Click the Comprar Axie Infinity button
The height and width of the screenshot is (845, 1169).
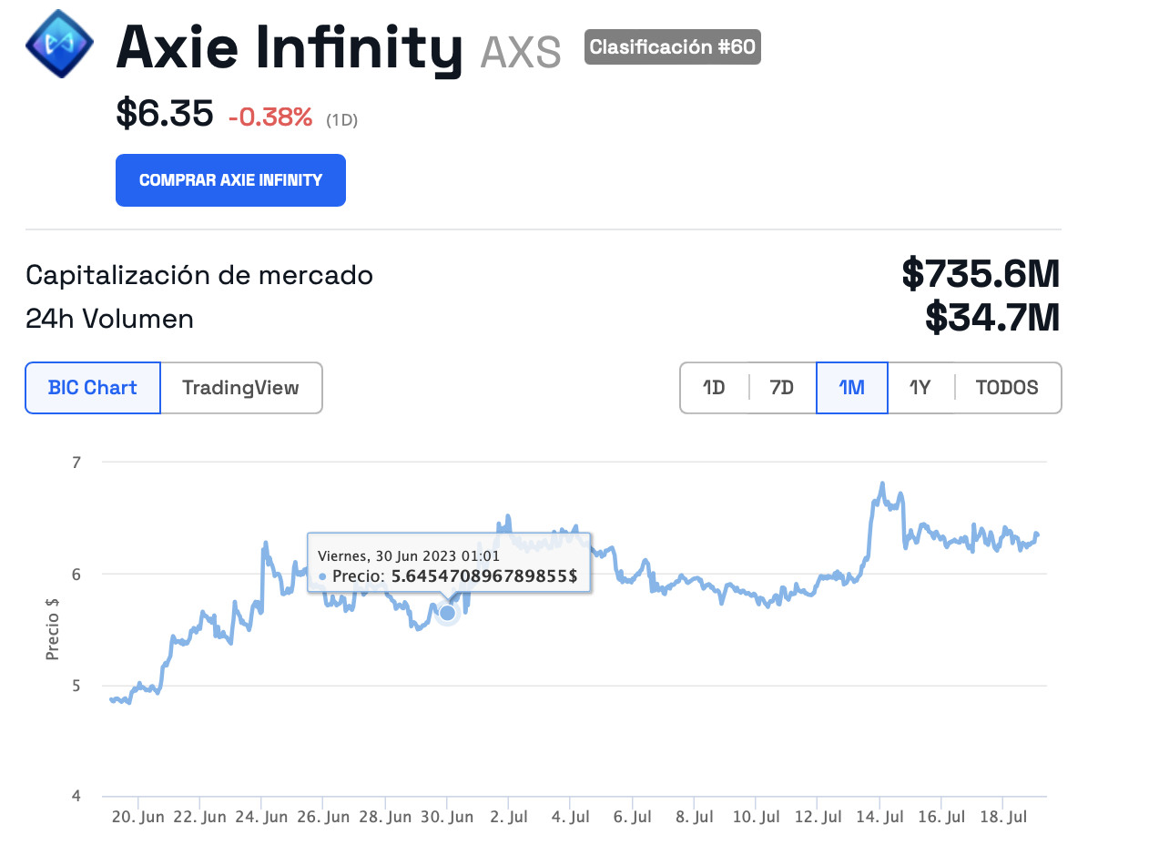pyautogui.click(x=230, y=180)
